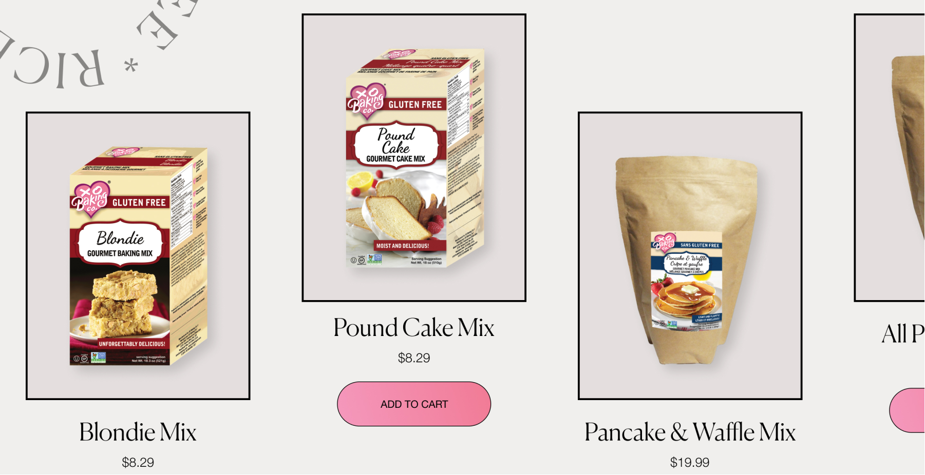Viewport: 925px width, 475px height.
Task: Click the GLUTEN FREE banner on Pound Cake box
Action: coord(415,105)
